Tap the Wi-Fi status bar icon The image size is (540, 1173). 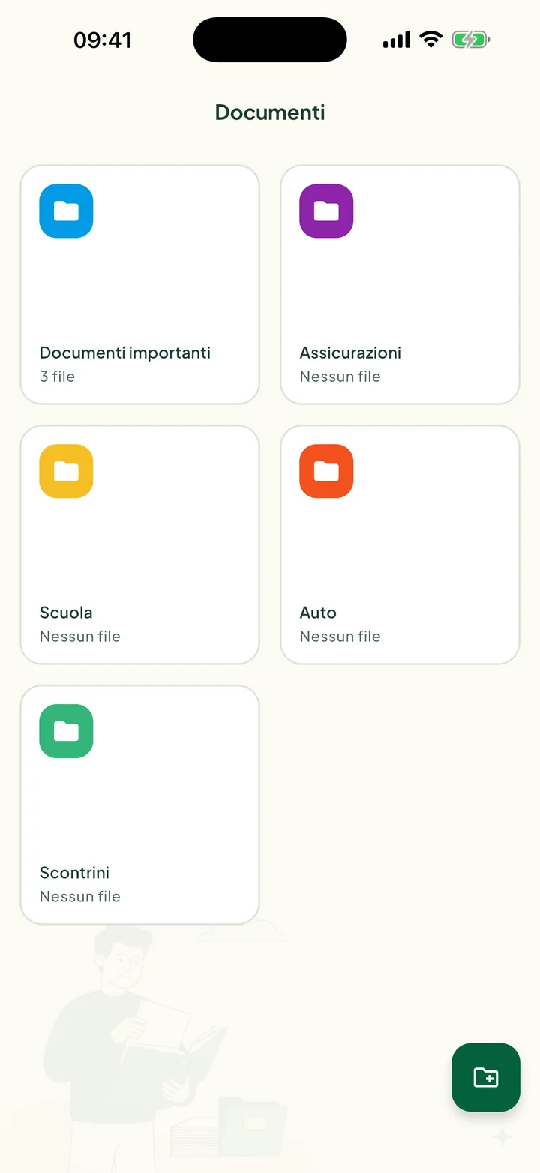coord(431,39)
